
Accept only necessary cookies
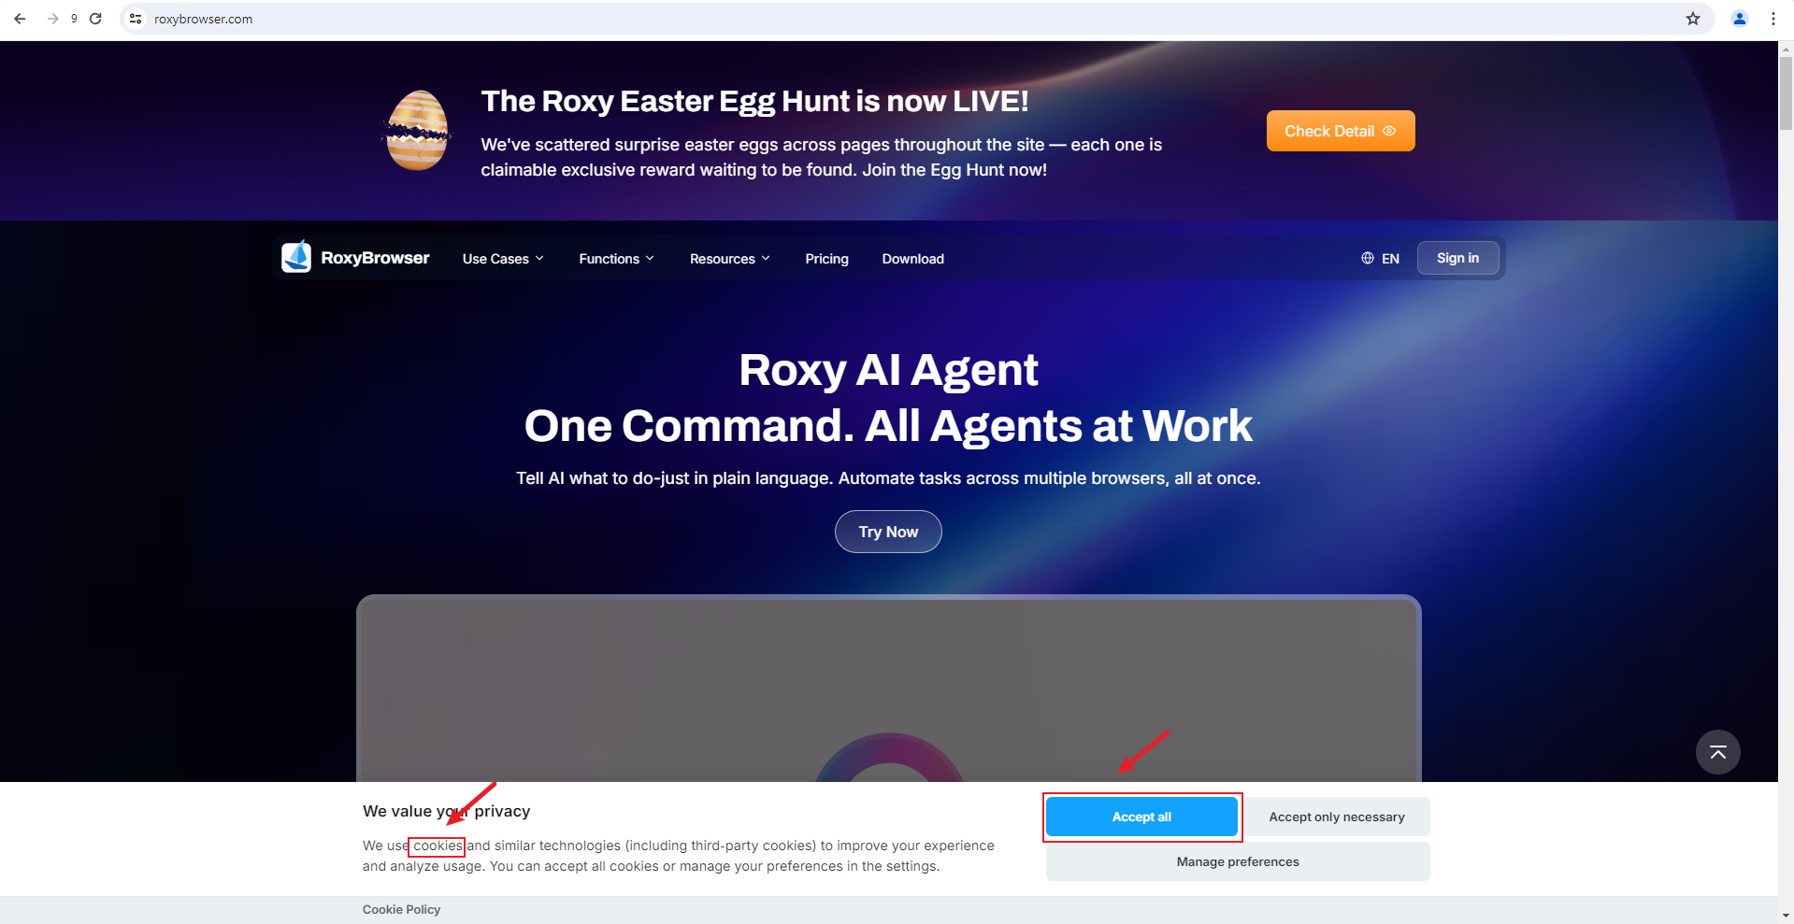coord(1336,817)
